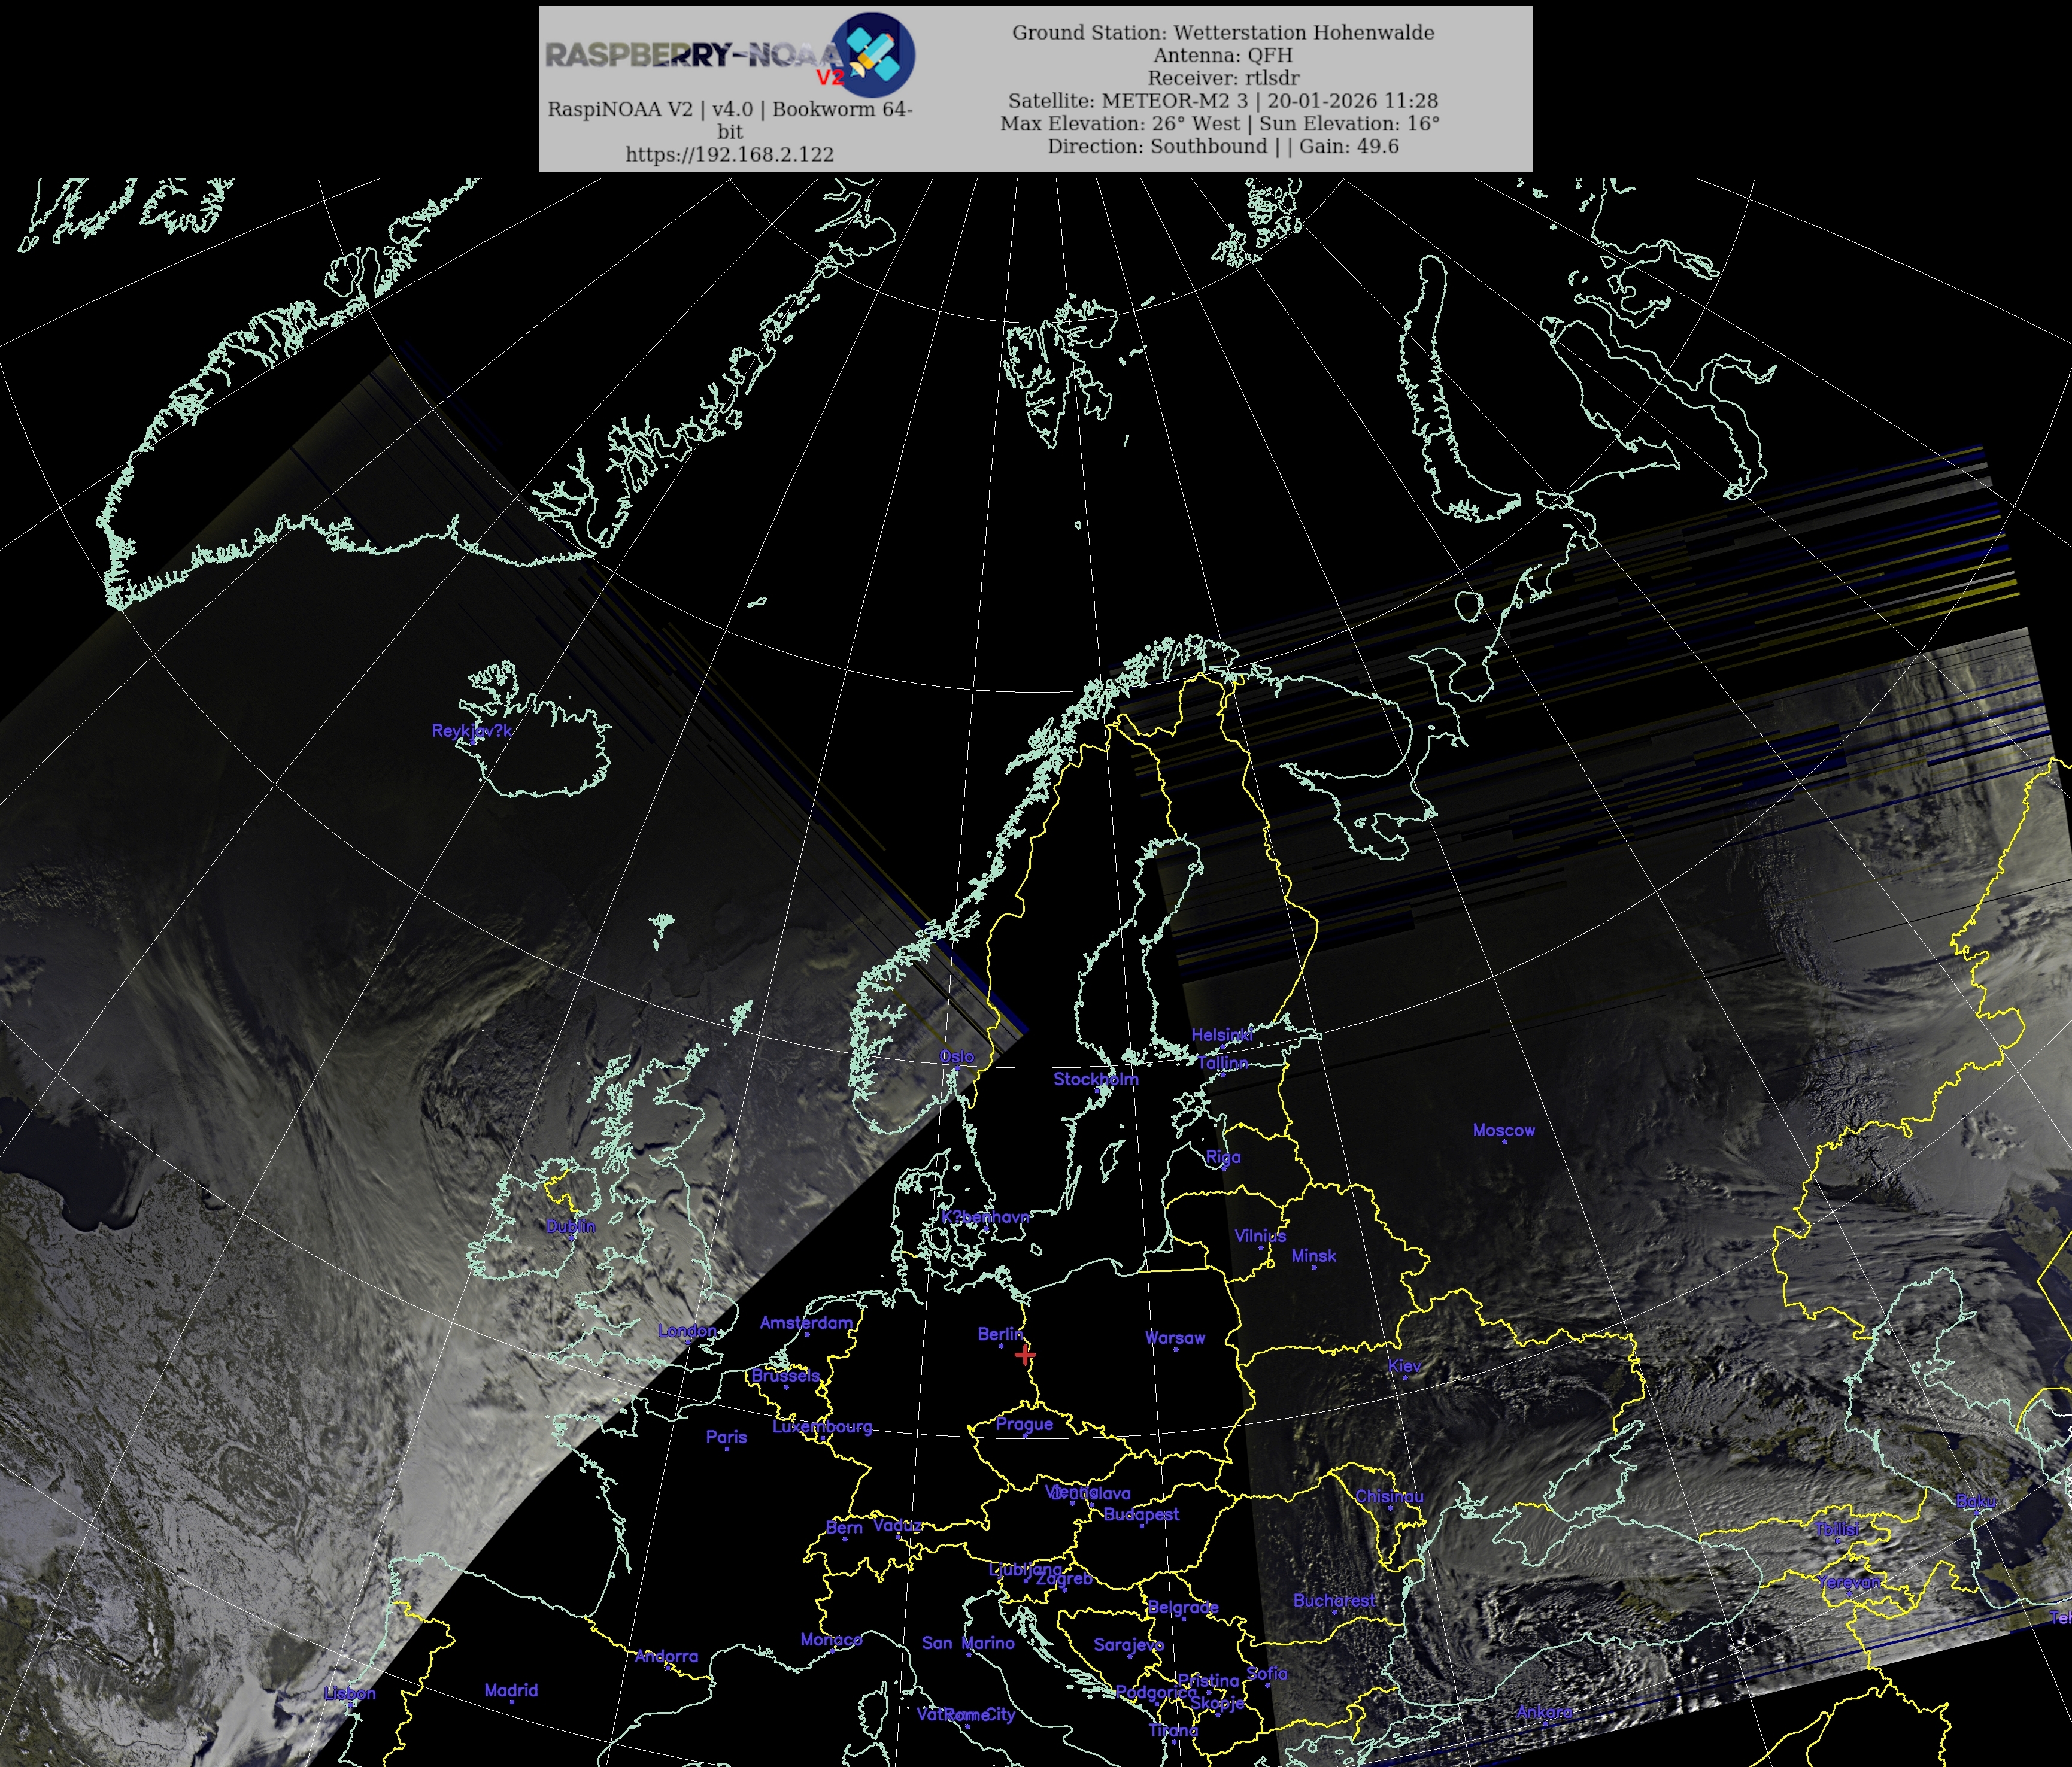Click the red cross ground station marker
The image size is (2072, 1767).
tap(1025, 1355)
